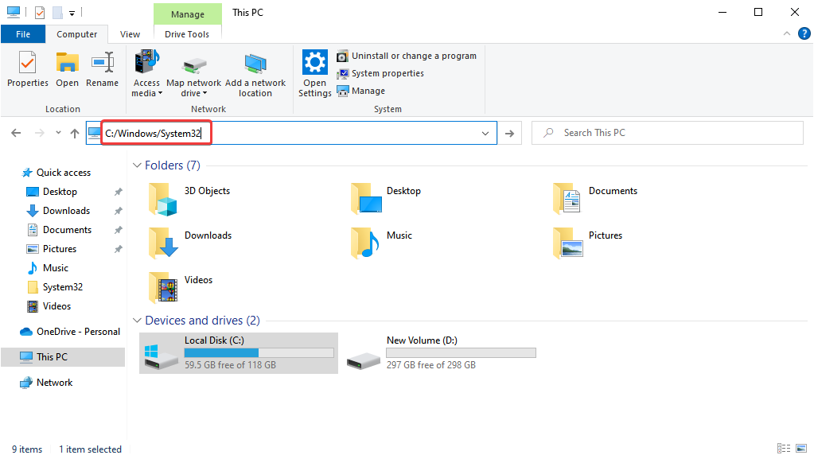Click the address bar path text
Image resolution: width=814 pixels, height=459 pixels.
153,134
